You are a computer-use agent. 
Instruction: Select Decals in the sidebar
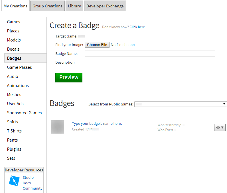13,49
